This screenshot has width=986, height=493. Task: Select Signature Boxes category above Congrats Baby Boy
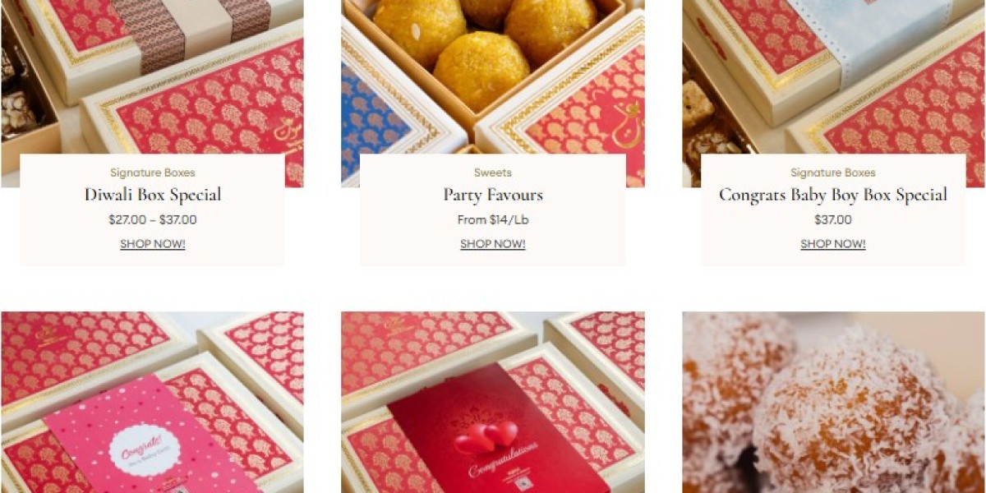click(x=833, y=173)
